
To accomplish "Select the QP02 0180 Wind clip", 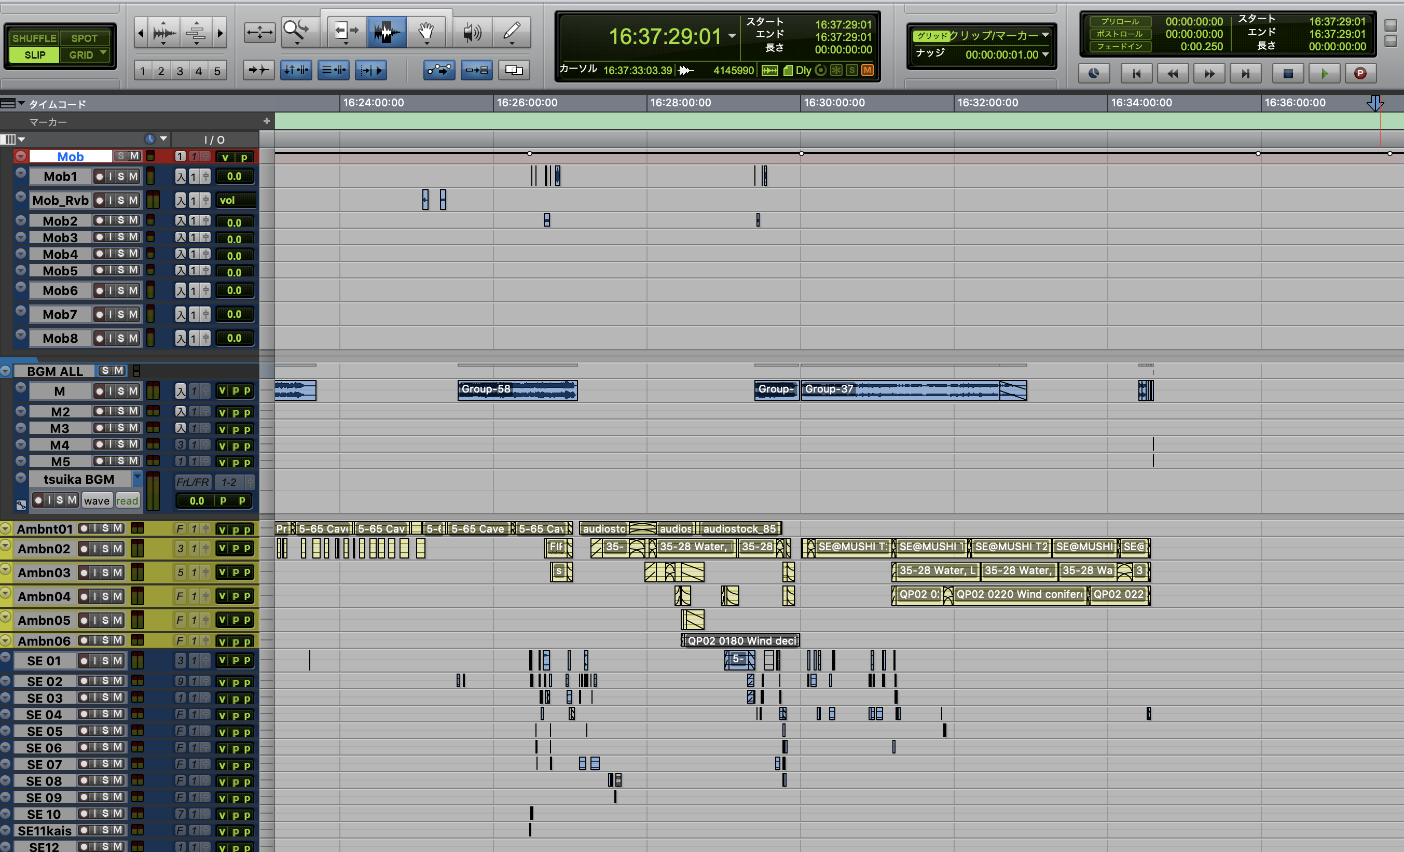I will (x=740, y=641).
